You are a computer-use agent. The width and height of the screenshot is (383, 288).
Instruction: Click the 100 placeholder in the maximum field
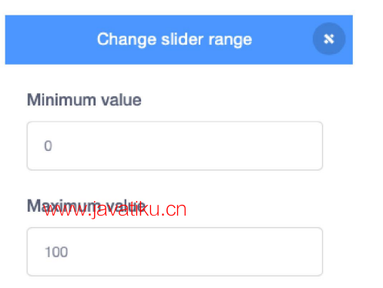pyautogui.click(x=56, y=252)
